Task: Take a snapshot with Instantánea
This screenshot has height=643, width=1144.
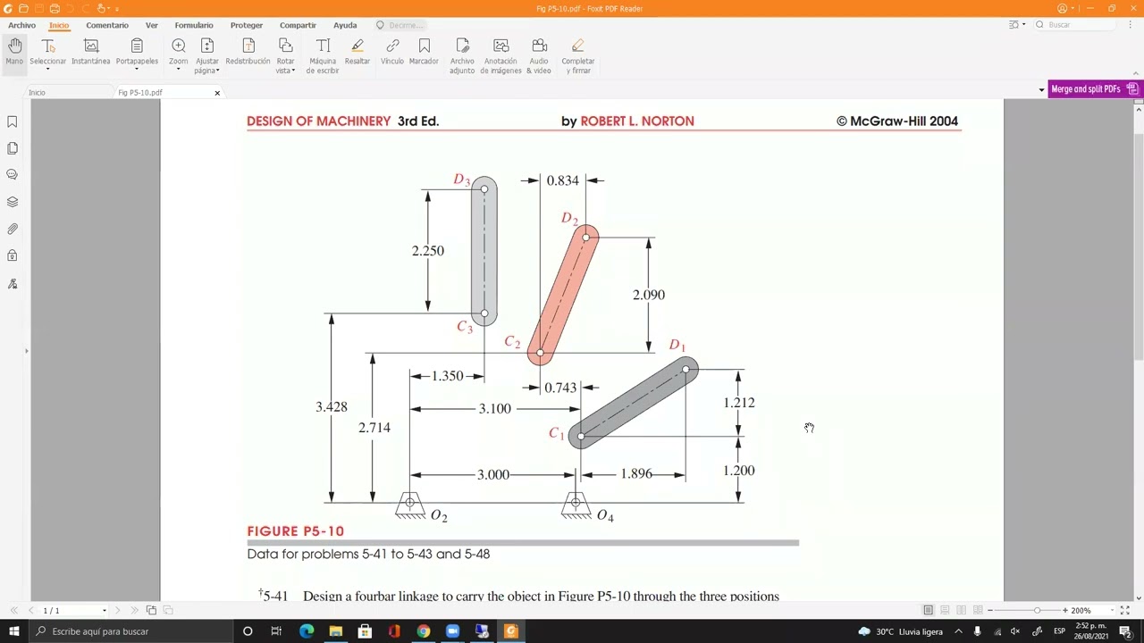Action: pos(90,52)
